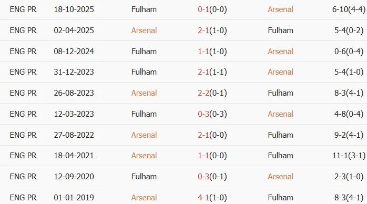The width and height of the screenshot is (367, 204).
Task: Click Fulham in the 18-10-2025 match row
Action: (144, 9)
